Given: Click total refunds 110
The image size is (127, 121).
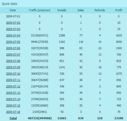Looking at the screenshot, I should tap(100, 118).
